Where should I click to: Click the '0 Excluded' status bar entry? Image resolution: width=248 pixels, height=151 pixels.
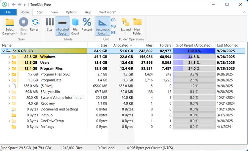pyautogui.click(x=106, y=148)
